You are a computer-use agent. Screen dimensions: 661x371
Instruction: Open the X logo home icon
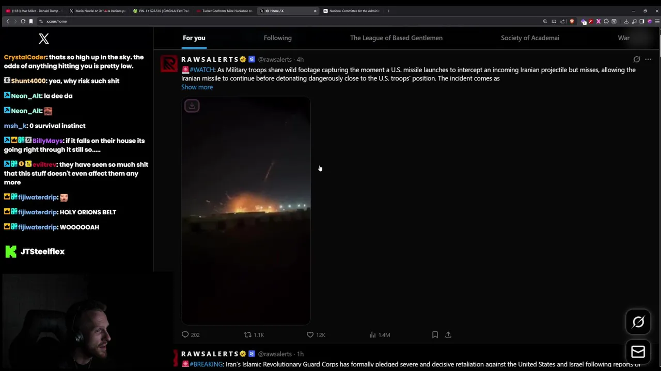click(x=44, y=39)
